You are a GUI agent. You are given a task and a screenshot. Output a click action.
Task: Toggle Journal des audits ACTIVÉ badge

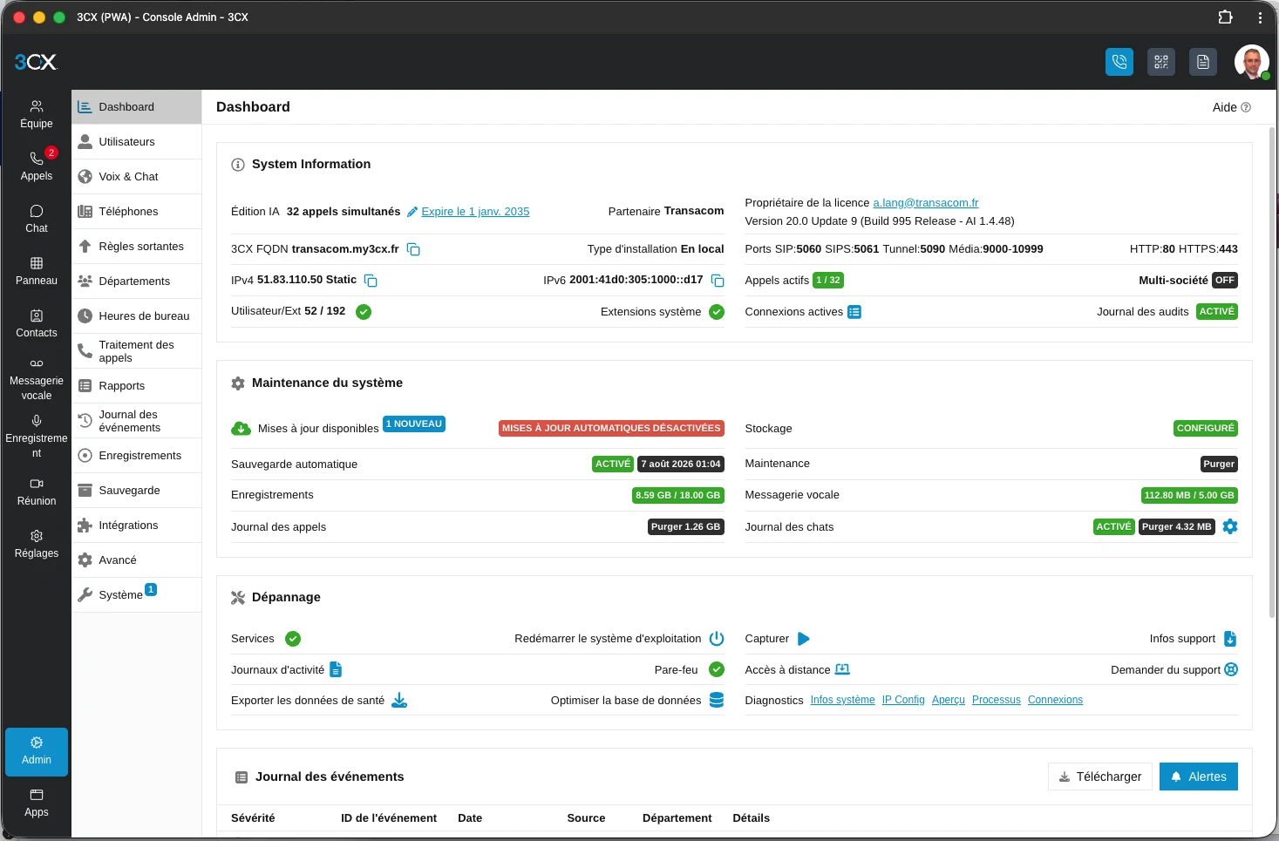point(1217,311)
